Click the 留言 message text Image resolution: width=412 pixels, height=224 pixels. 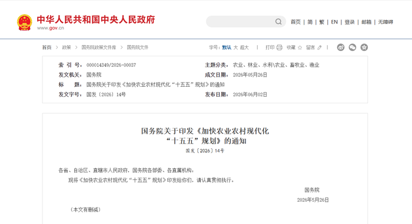[x=310, y=47]
